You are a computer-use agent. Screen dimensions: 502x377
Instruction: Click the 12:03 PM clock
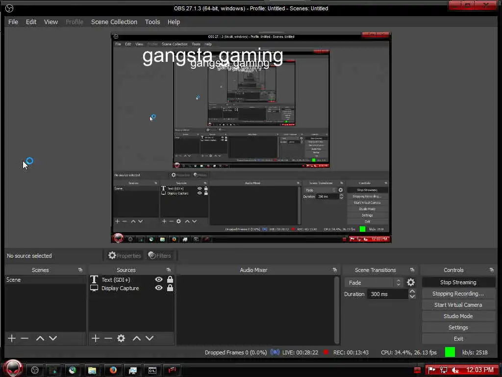click(480, 370)
